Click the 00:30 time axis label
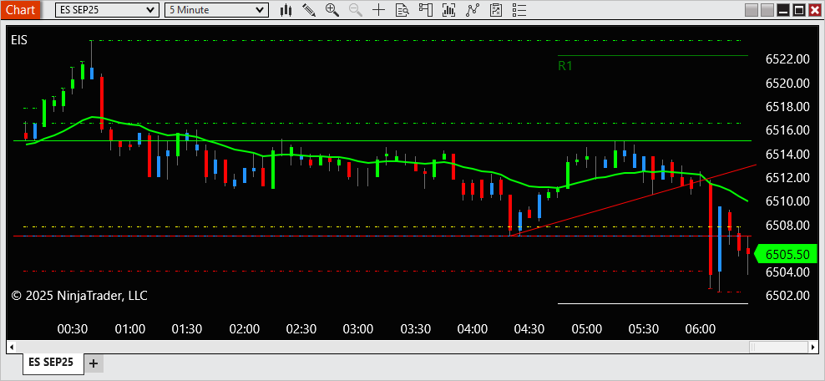The width and height of the screenshot is (825, 381). (x=73, y=329)
